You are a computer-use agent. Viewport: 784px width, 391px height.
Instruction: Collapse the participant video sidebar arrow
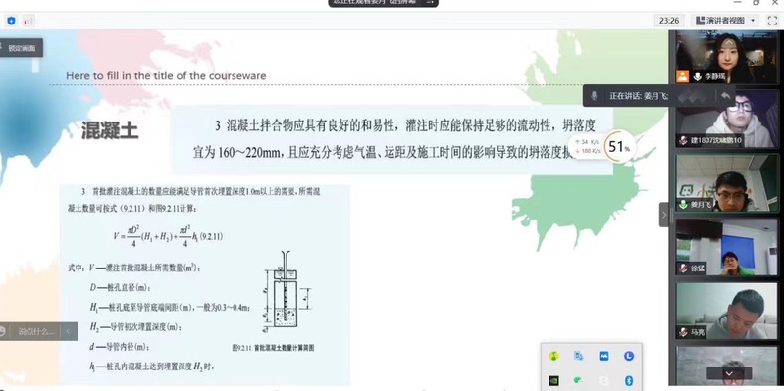(x=664, y=215)
